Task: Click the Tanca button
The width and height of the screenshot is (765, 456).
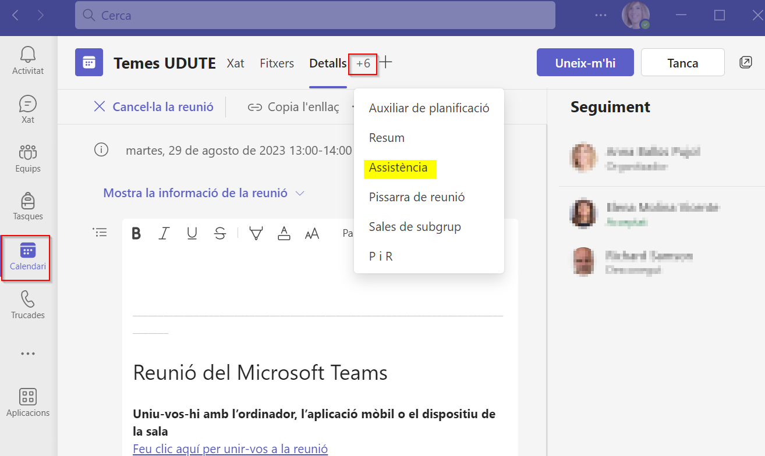Action: (683, 62)
